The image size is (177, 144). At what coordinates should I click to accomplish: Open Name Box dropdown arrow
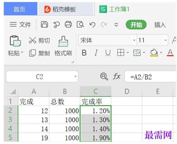point(76,76)
